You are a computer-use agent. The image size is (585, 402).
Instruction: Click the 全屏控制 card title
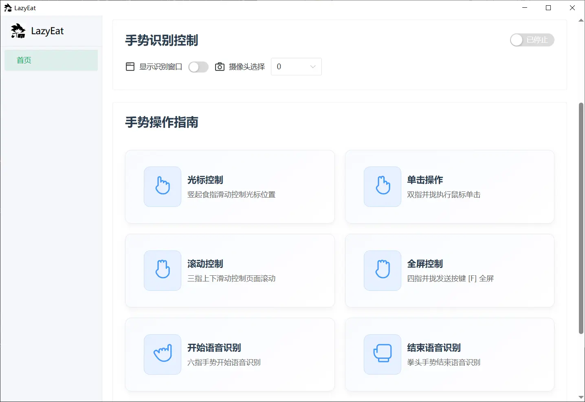coord(425,264)
